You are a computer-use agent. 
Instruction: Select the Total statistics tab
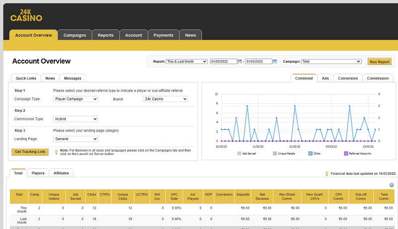pos(18,173)
